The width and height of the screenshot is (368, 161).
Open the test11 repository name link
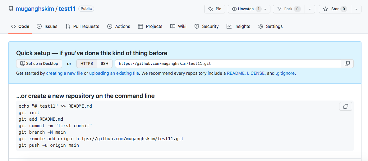pyautogui.click(x=67, y=9)
